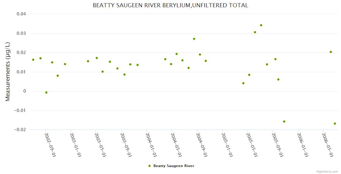
Task: Select the leftmost data point in the chart
Action: coord(33,60)
